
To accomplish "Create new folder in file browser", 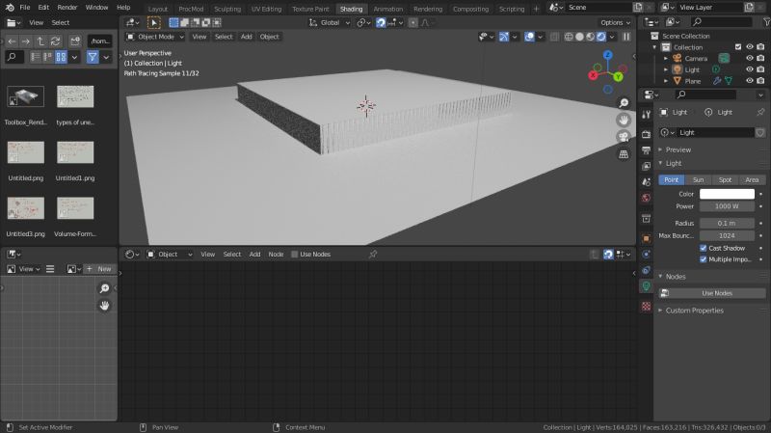I will (x=75, y=41).
